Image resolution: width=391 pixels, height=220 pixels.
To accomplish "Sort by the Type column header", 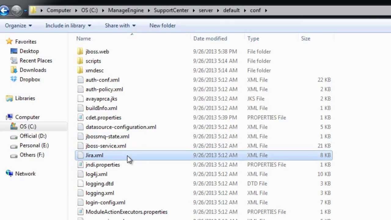I will click(x=253, y=38).
